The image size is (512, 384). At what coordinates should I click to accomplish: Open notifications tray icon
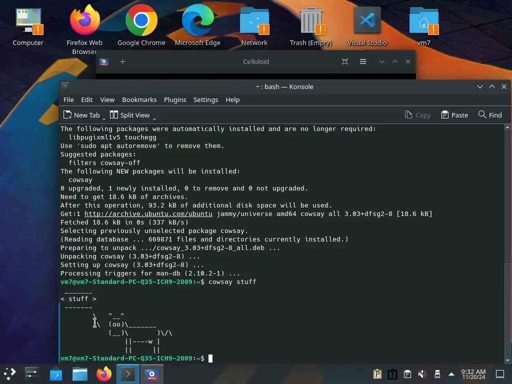(392, 374)
